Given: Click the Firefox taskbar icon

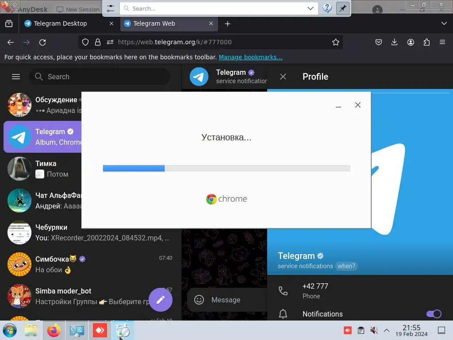Looking at the screenshot, I should 54,330.
